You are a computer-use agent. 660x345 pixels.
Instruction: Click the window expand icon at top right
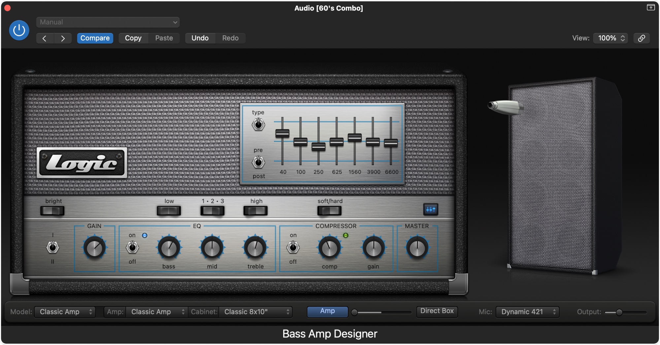(650, 8)
